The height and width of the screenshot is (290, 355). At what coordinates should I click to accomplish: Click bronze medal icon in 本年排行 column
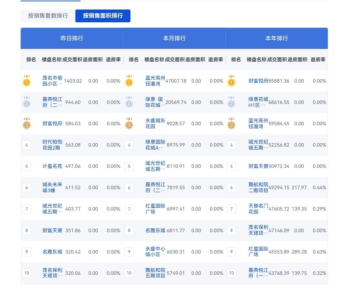pyautogui.click(x=231, y=124)
